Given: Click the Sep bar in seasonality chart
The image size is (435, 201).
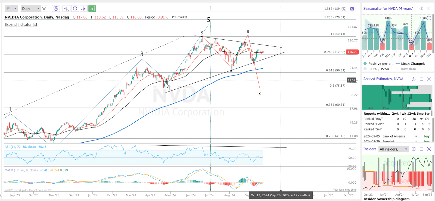Looking at the screenshot, I should click(412, 47).
